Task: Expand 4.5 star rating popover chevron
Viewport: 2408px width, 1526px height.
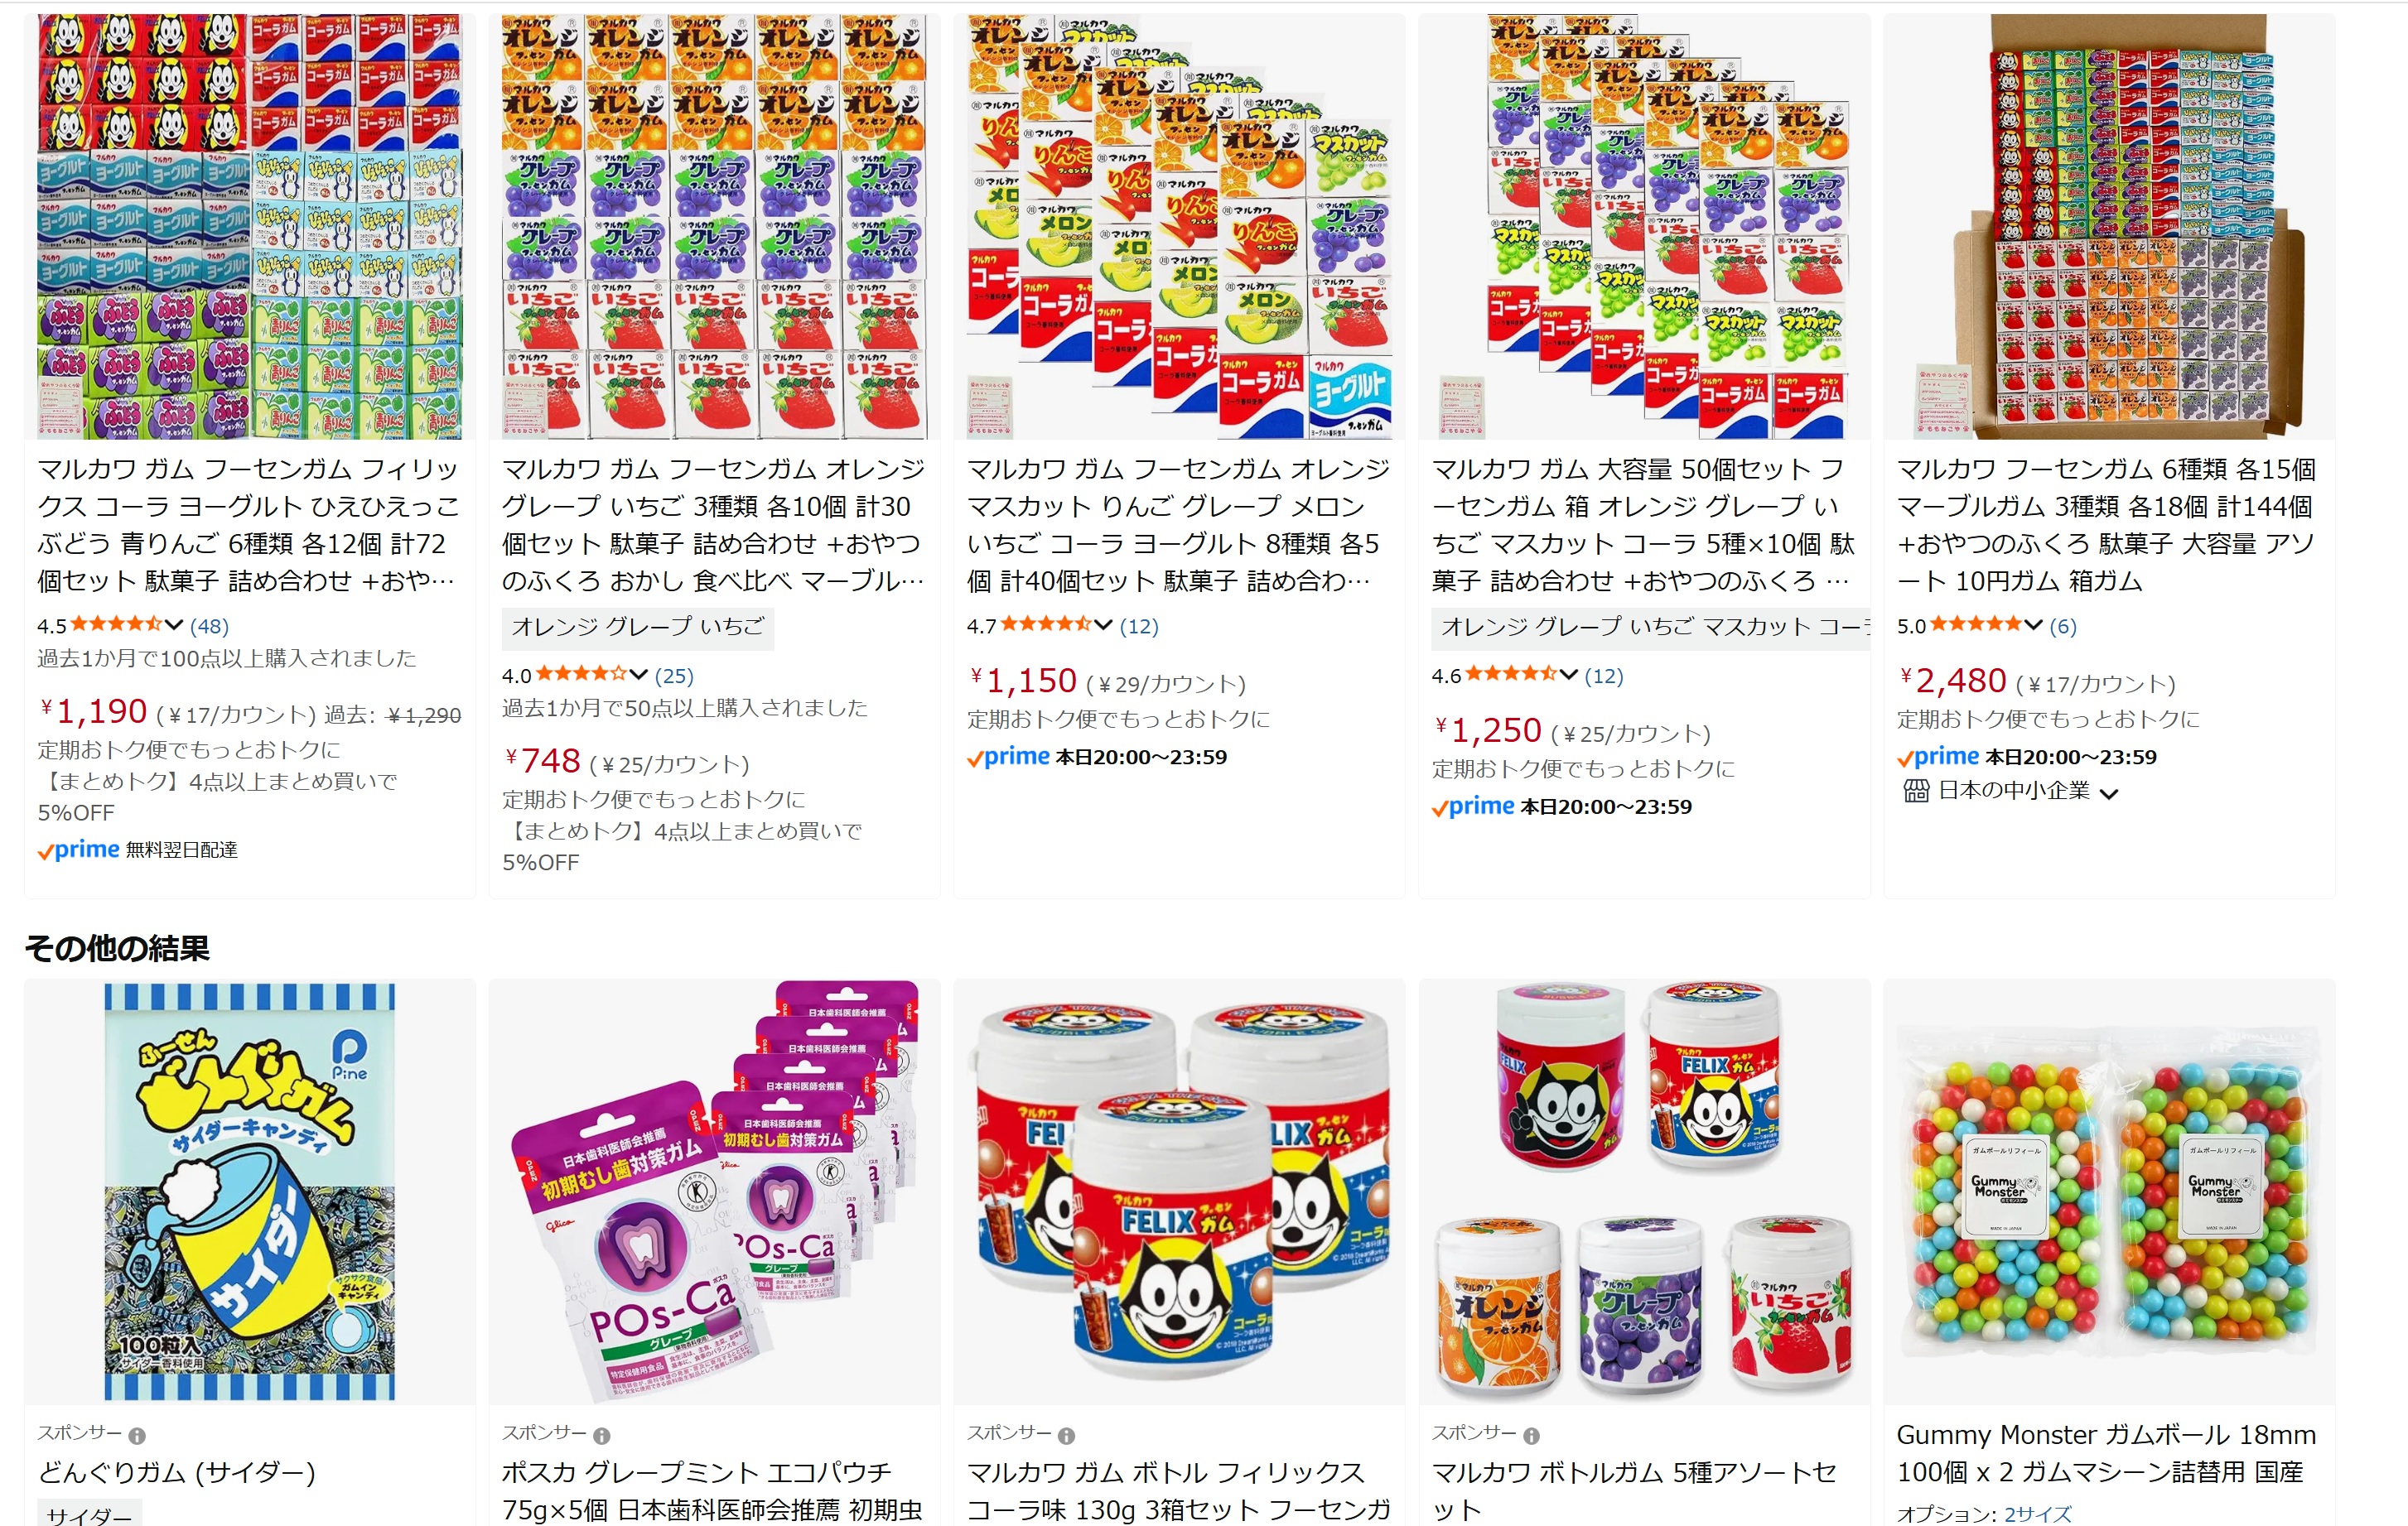Action: pyautogui.click(x=174, y=626)
